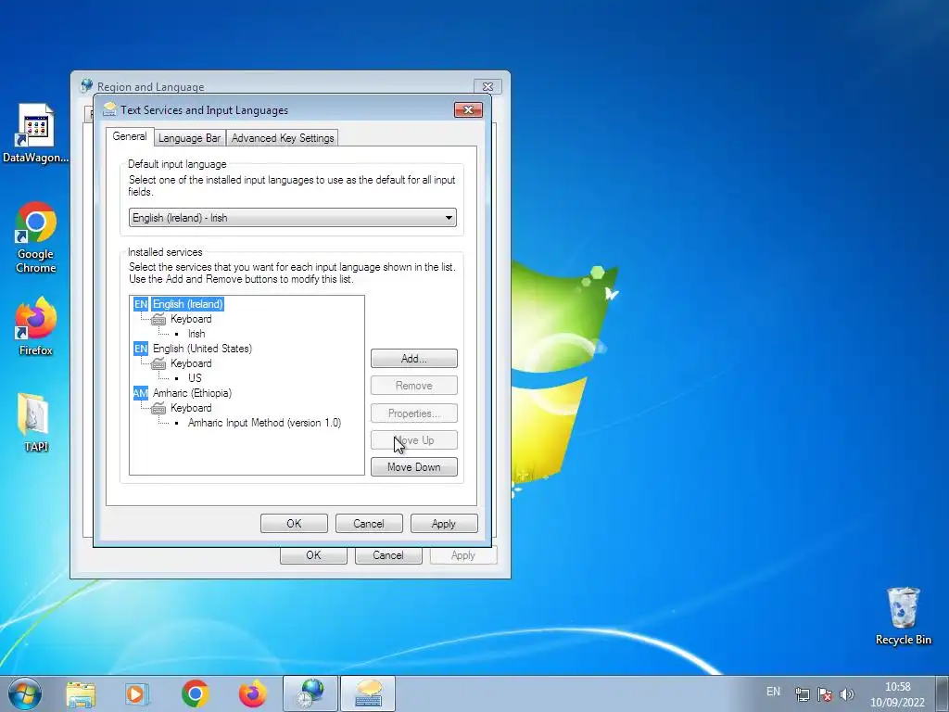Click the EN badge for English (Ireland)
This screenshot has height=712, width=949.
(141, 304)
